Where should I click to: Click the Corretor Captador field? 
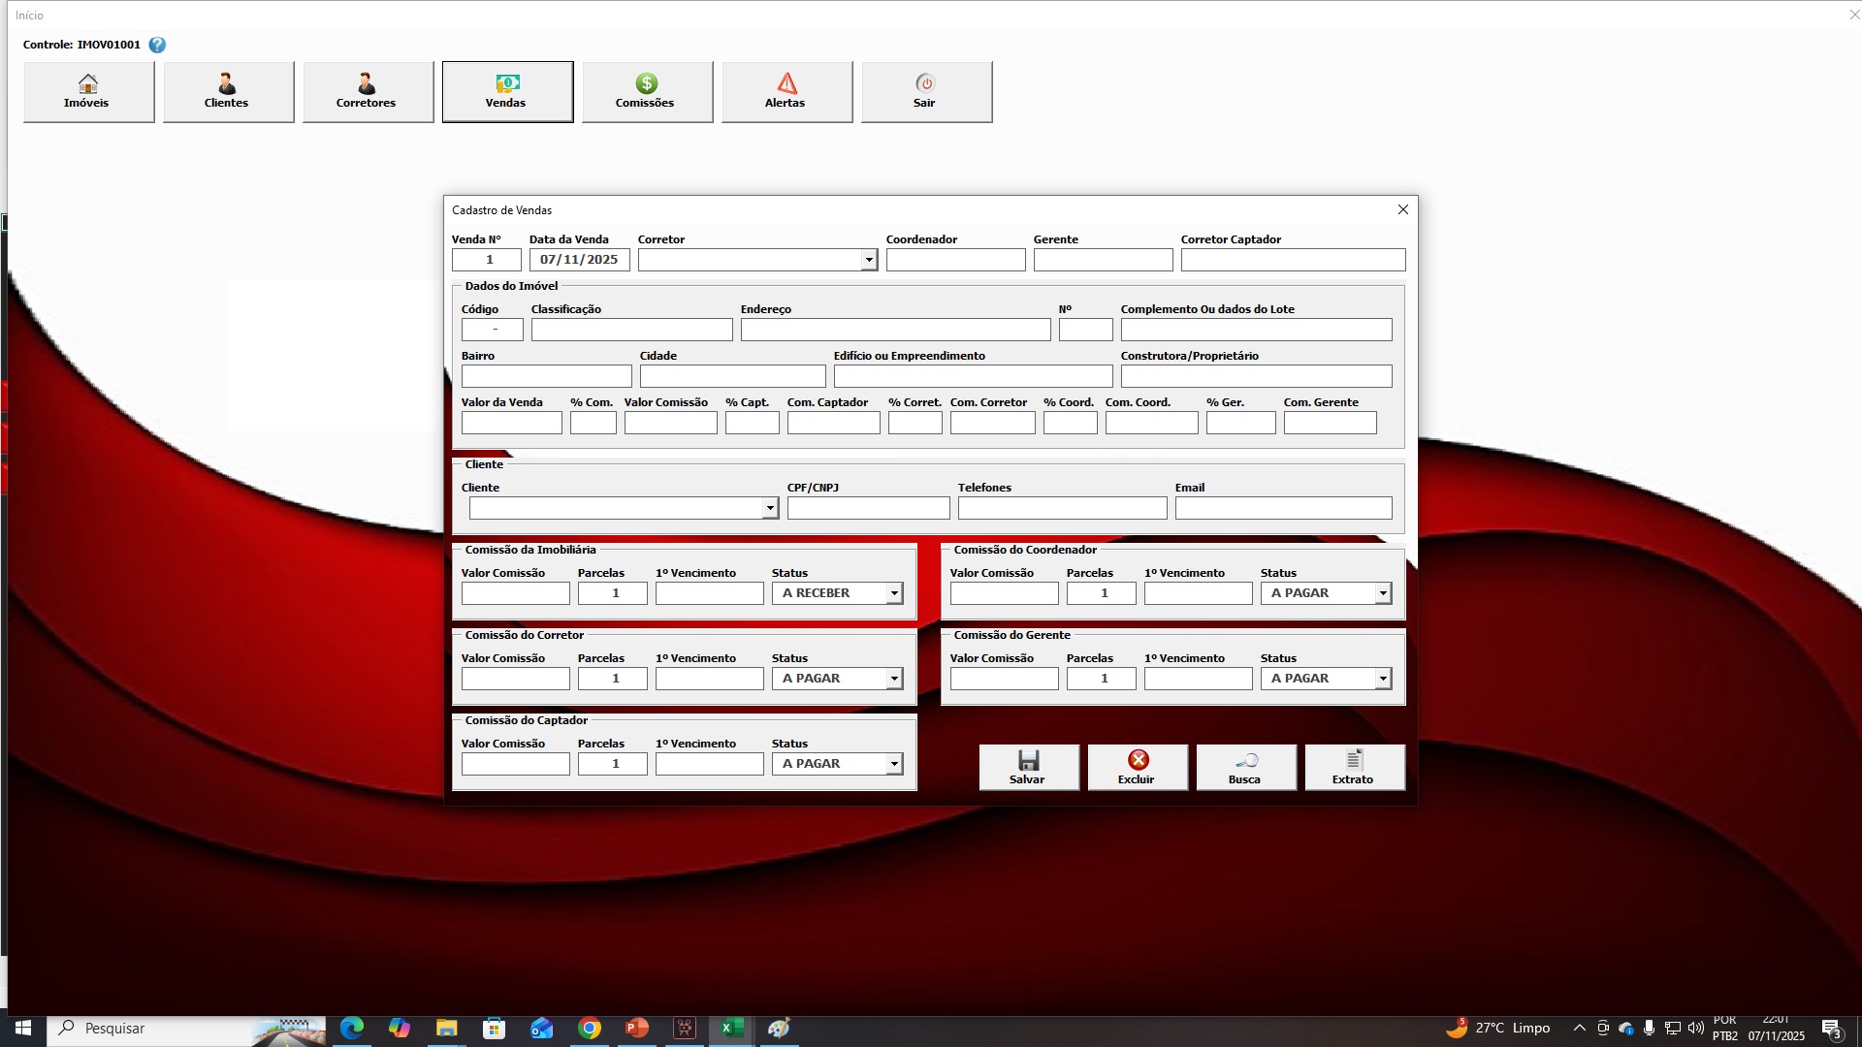pyautogui.click(x=1293, y=260)
